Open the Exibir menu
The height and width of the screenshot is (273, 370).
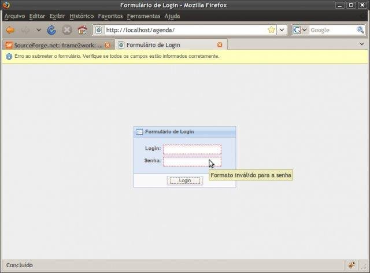point(57,16)
